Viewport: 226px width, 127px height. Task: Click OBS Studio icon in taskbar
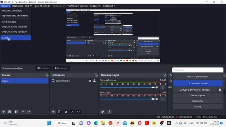tap(161, 123)
